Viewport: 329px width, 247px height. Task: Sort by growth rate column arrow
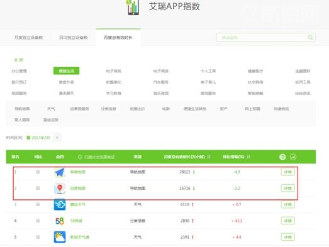248,157
